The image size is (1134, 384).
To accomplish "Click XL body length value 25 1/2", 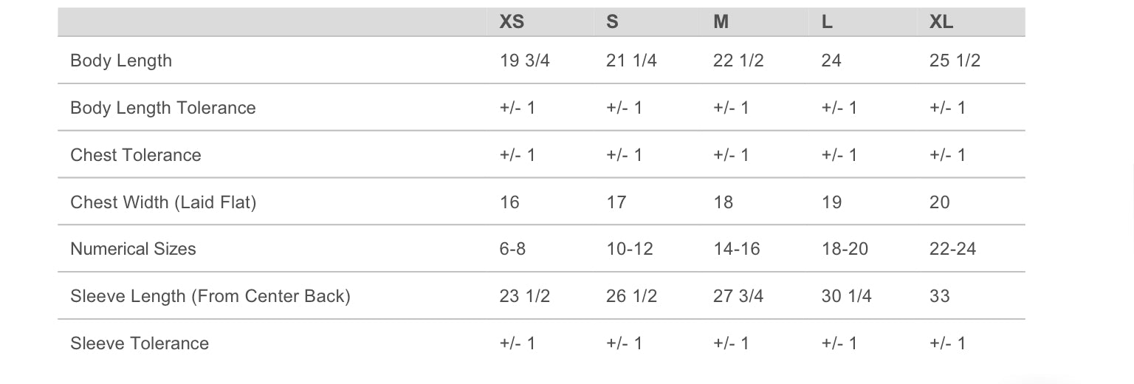I will coord(955,61).
